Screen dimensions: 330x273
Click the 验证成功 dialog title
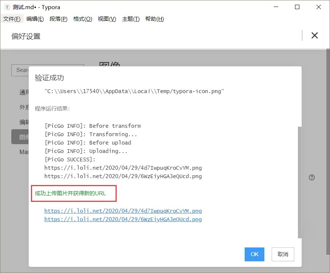coord(49,78)
